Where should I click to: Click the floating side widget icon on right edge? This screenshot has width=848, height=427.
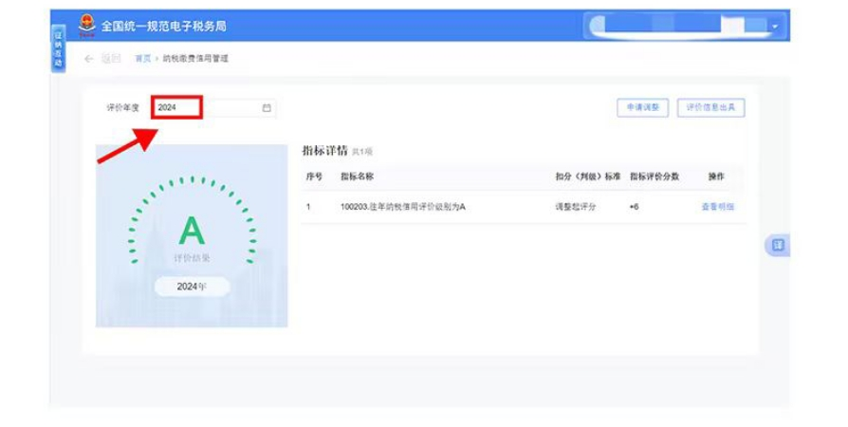[x=777, y=246]
